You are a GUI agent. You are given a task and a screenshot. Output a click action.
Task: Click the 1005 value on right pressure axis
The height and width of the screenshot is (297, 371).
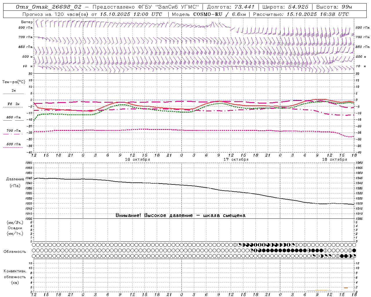[x=359, y=218]
